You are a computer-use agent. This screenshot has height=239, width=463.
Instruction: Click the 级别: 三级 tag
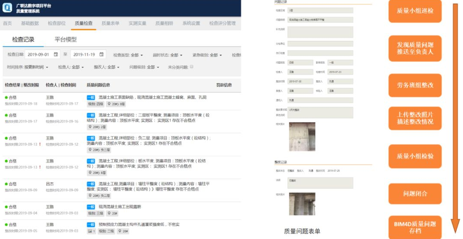(96, 213)
